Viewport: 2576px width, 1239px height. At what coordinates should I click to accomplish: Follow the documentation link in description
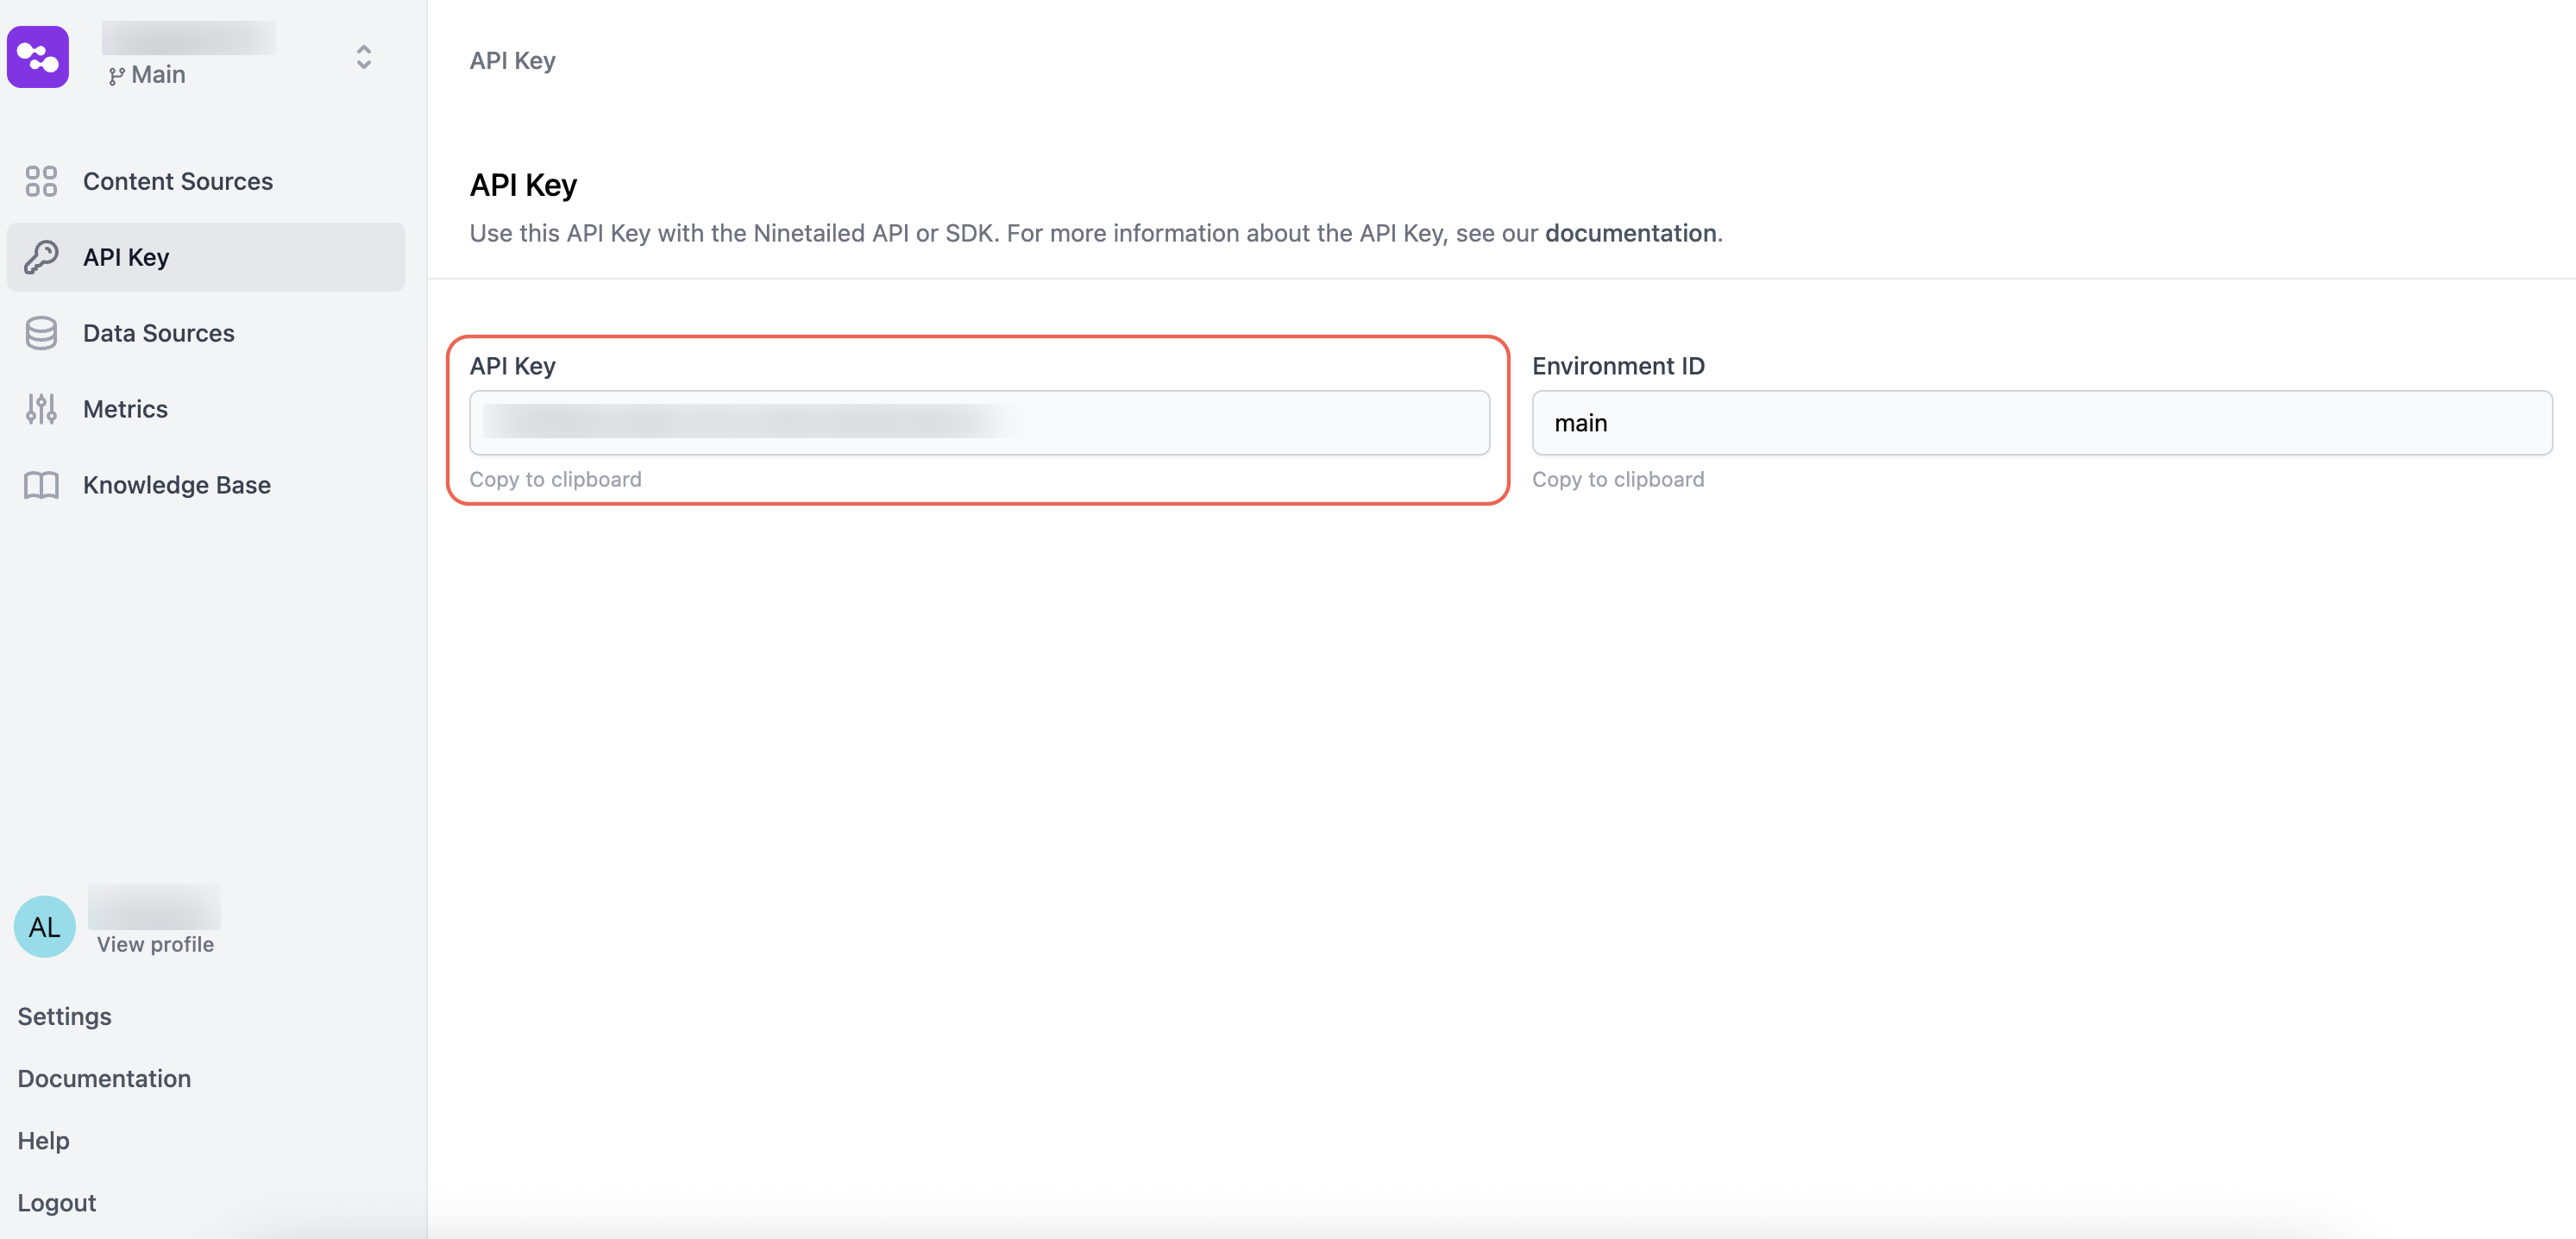coord(1630,233)
